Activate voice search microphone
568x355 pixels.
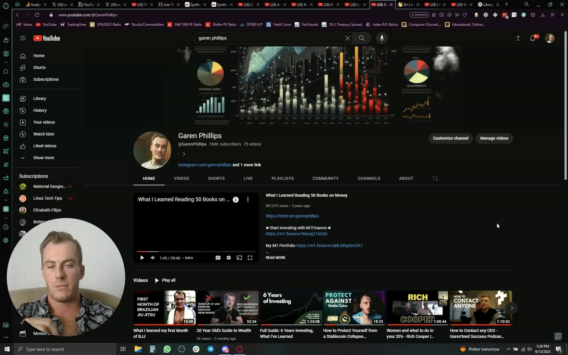pos(382,38)
